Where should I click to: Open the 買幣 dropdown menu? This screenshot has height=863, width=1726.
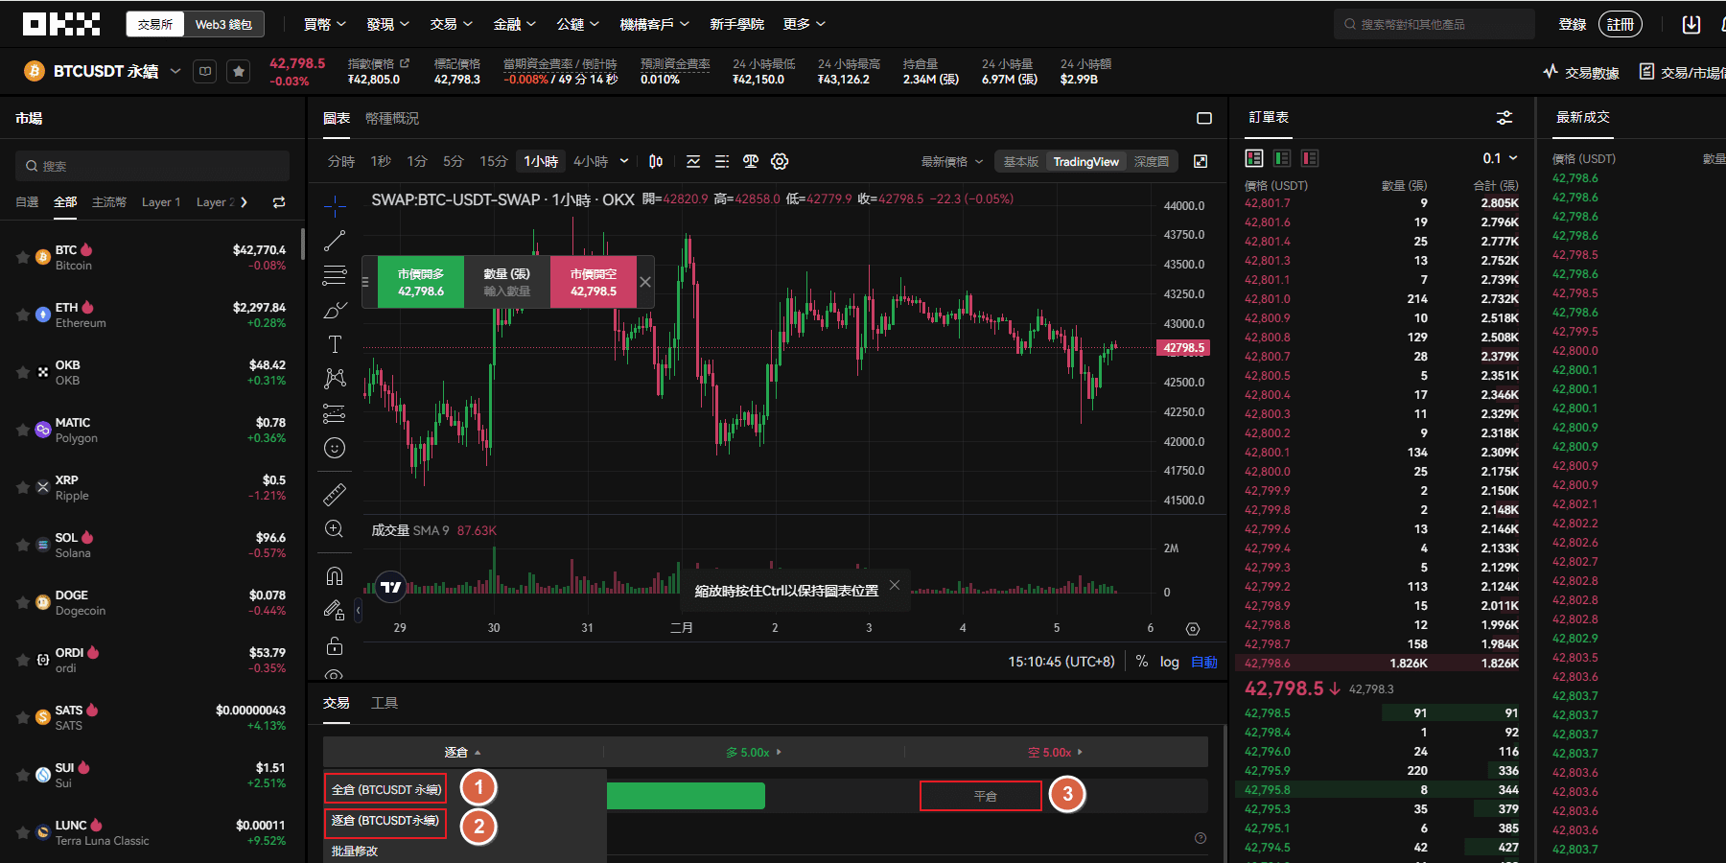coord(324,24)
